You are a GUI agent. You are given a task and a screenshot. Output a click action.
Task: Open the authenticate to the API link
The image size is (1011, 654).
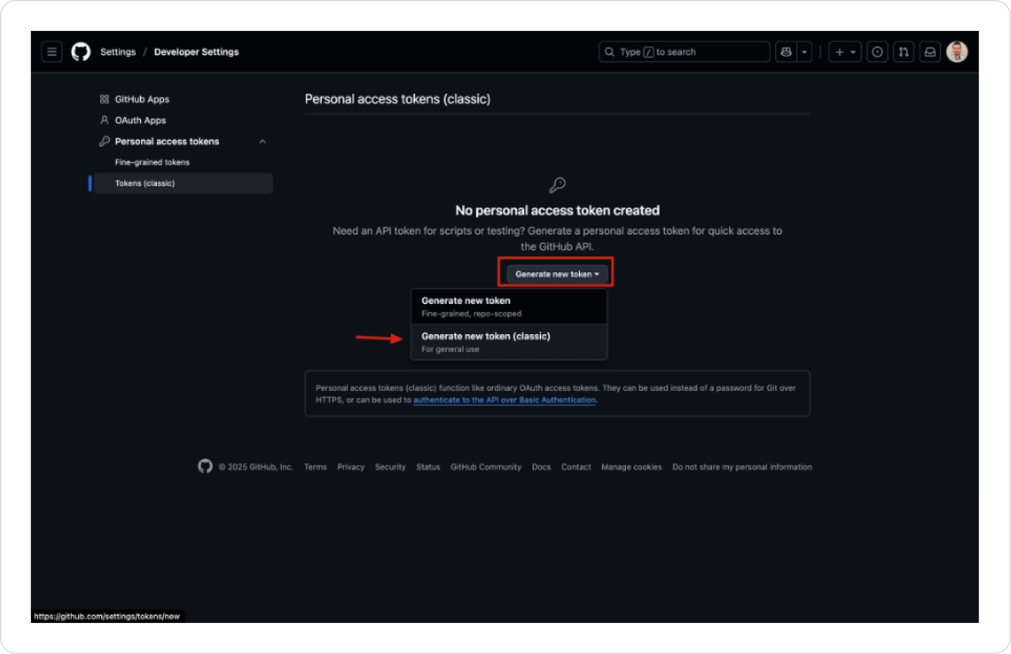click(x=504, y=400)
